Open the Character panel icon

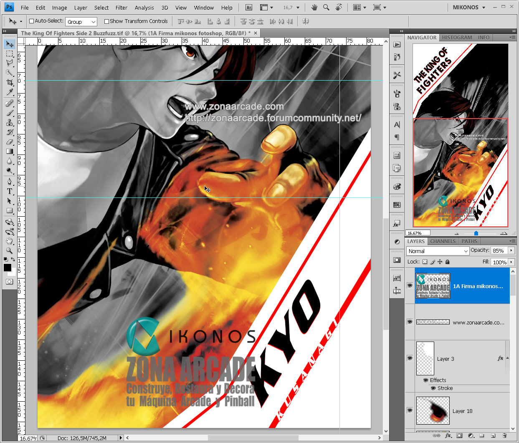pyautogui.click(x=397, y=124)
